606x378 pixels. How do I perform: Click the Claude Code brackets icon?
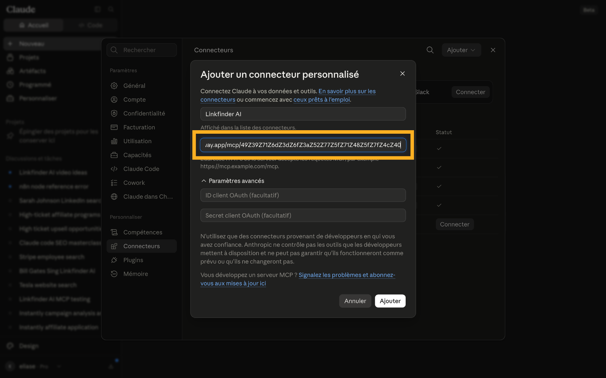click(114, 169)
